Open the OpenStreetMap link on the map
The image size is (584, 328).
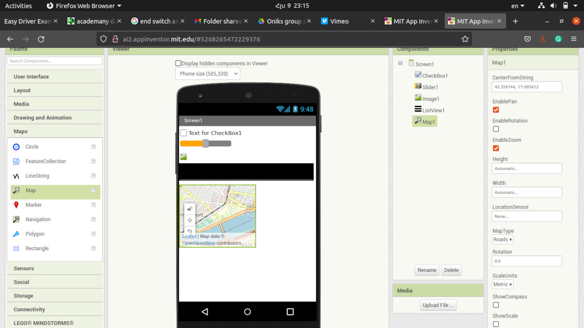[x=198, y=243]
